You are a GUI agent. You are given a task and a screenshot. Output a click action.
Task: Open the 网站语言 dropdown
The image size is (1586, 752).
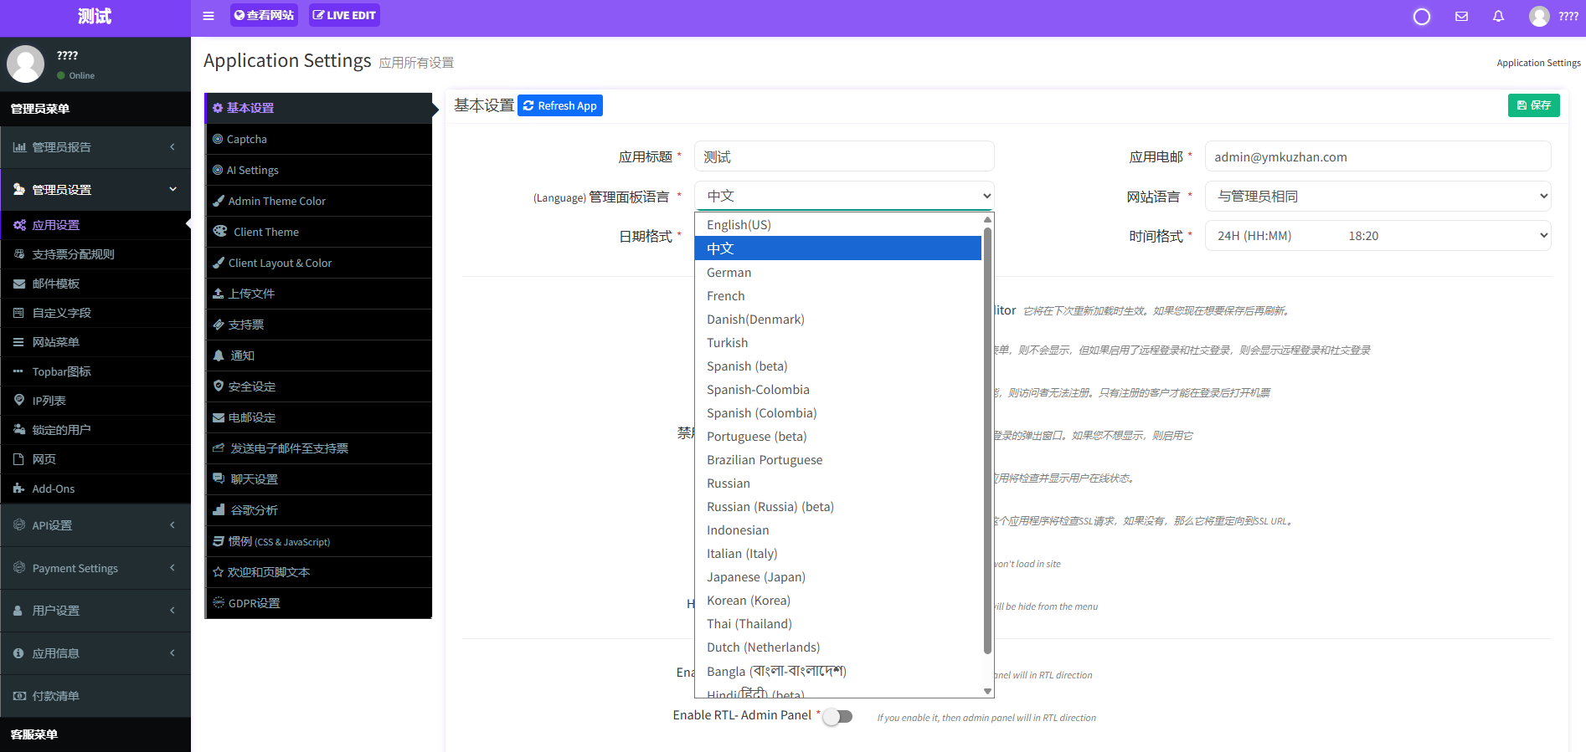coord(1377,197)
